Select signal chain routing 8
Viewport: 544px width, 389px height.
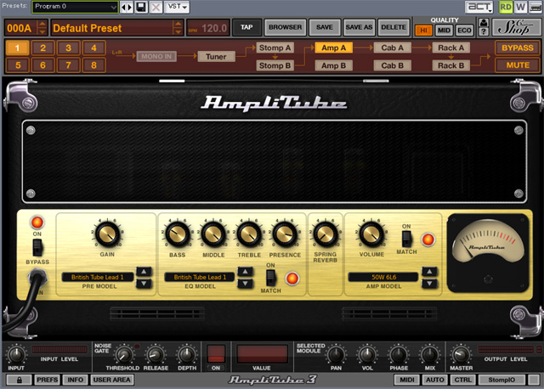click(x=93, y=65)
